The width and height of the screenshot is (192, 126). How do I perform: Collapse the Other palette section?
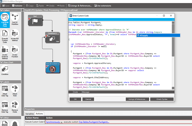click(2, 118)
